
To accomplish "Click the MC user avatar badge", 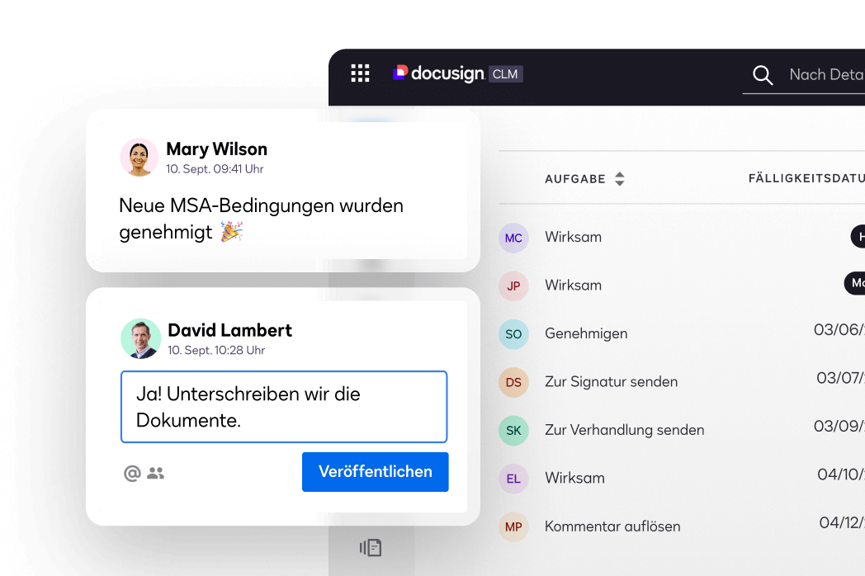I will [513, 238].
